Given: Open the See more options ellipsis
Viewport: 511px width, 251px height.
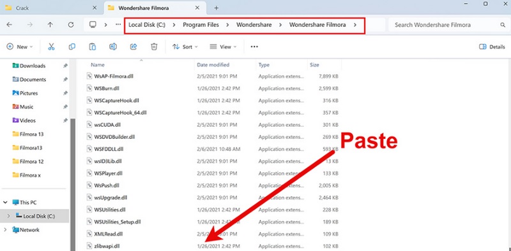Looking at the screenshot, I should click(x=254, y=47).
